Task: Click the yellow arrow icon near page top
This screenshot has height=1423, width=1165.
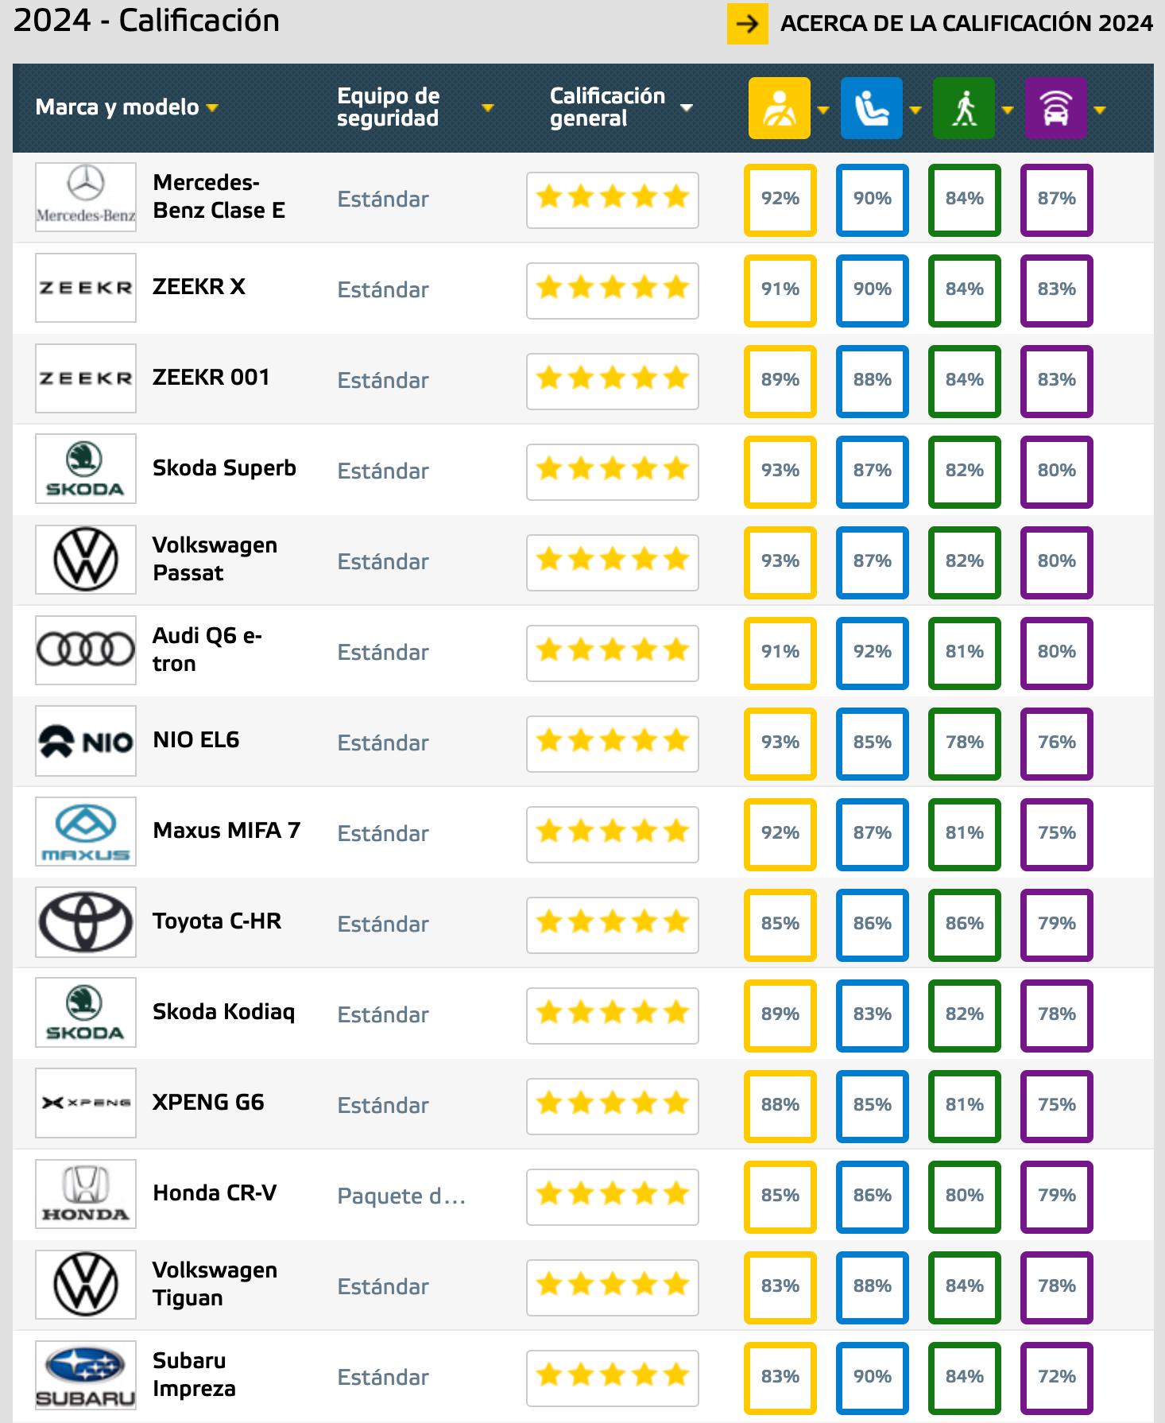Action: point(748,24)
